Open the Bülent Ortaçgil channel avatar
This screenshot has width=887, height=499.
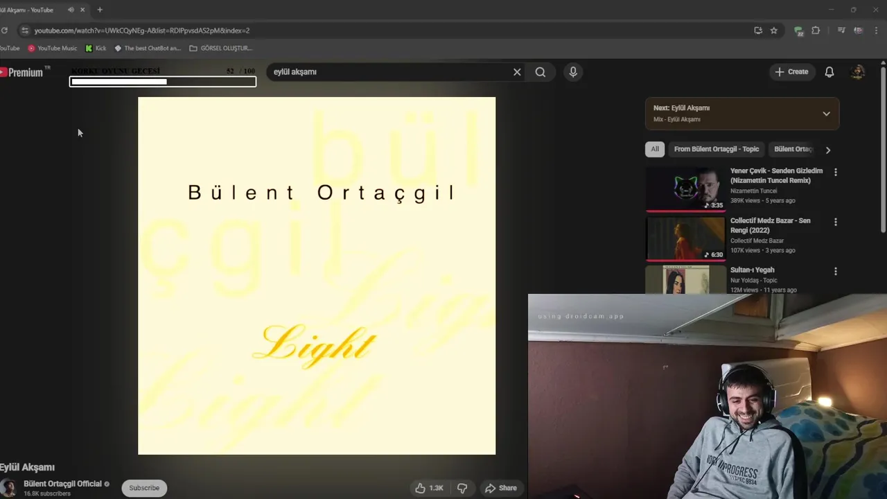pyautogui.click(x=8, y=487)
